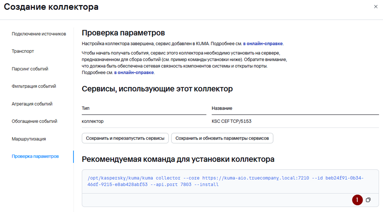
Task: Click the Тип column header
Action: tap(85, 108)
